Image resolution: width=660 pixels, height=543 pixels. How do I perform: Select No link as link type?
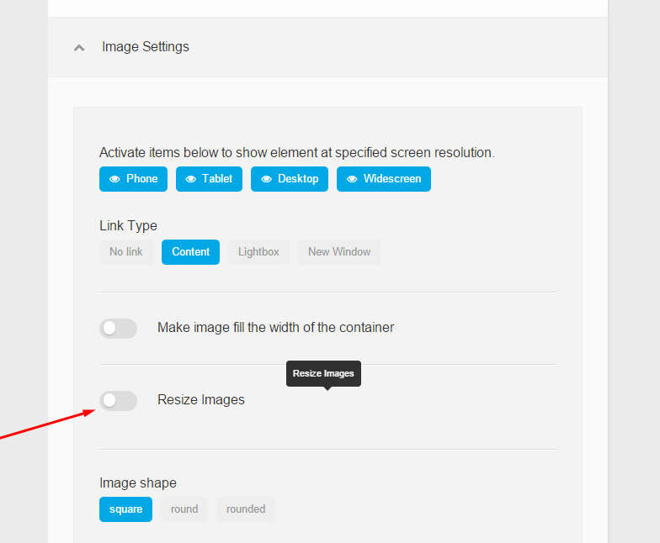(126, 252)
